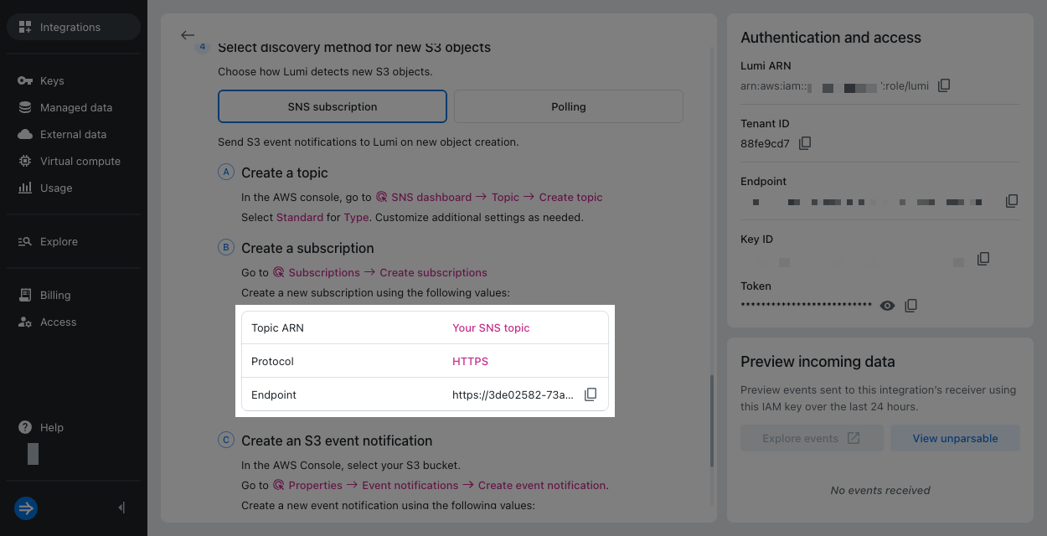Screen dimensions: 1047x536
Task: Click the masked Token asterisks
Action: coord(807,306)
